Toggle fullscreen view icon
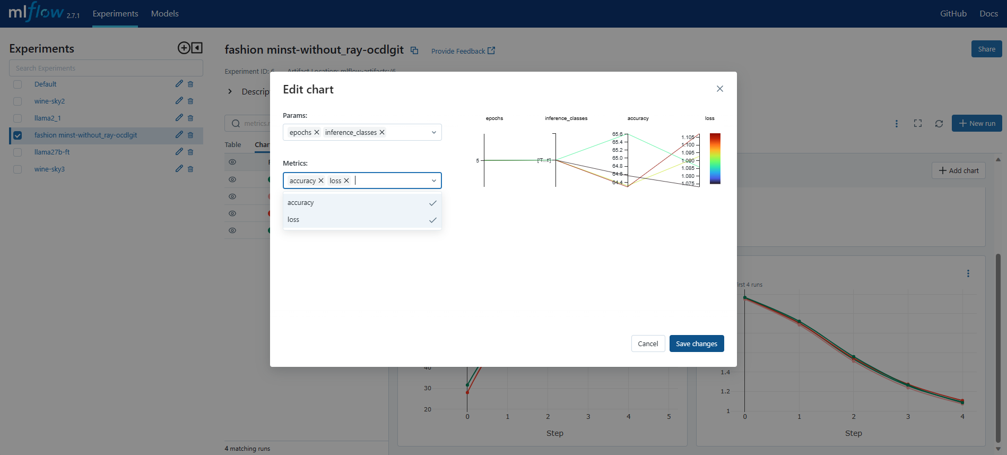 [917, 123]
